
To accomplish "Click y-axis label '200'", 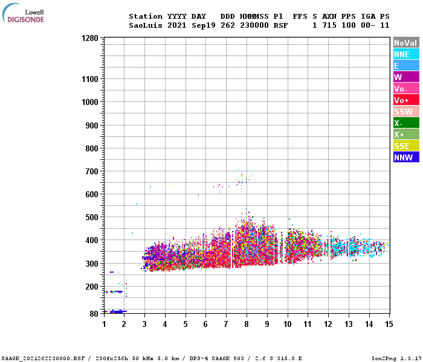I will pyautogui.click(x=92, y=287).
